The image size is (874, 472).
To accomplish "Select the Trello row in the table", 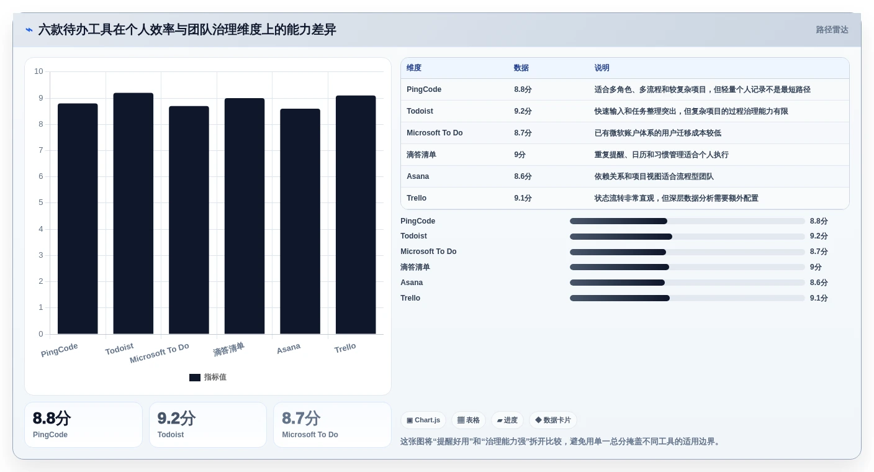I will click(x=625, y=198).
